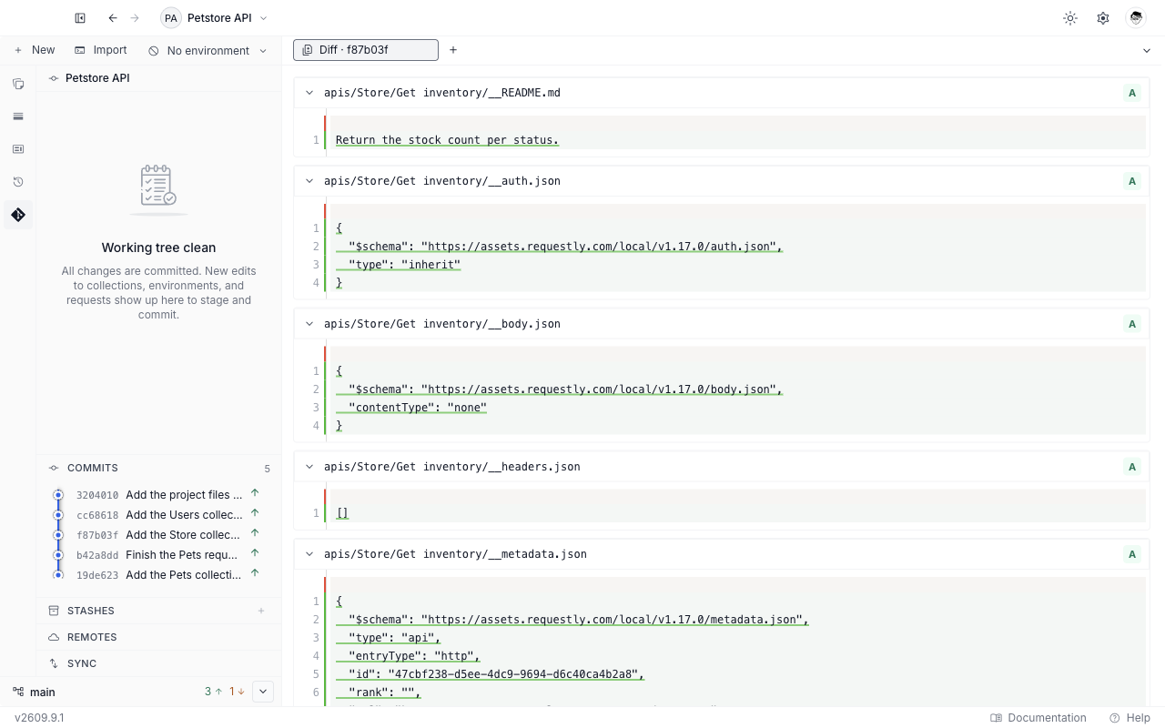Viewport: 1165px width, 728px height.
Task: Click the A badge on __README.md
Action: click(x=1132, y=93)
